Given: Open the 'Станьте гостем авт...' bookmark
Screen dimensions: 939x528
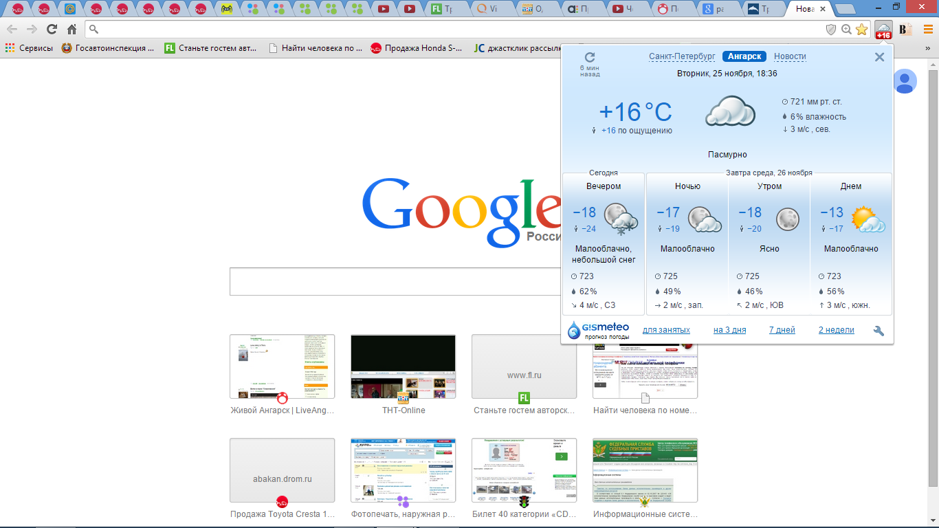Looking at the screenshot, I should coord(210,48).
